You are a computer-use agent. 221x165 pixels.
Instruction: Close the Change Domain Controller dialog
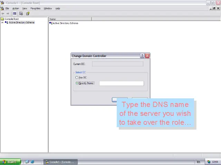tap(147, 56)
